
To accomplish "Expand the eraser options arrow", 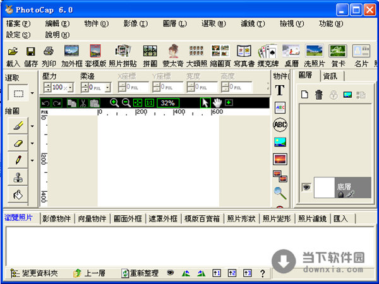I will [32, 143].
